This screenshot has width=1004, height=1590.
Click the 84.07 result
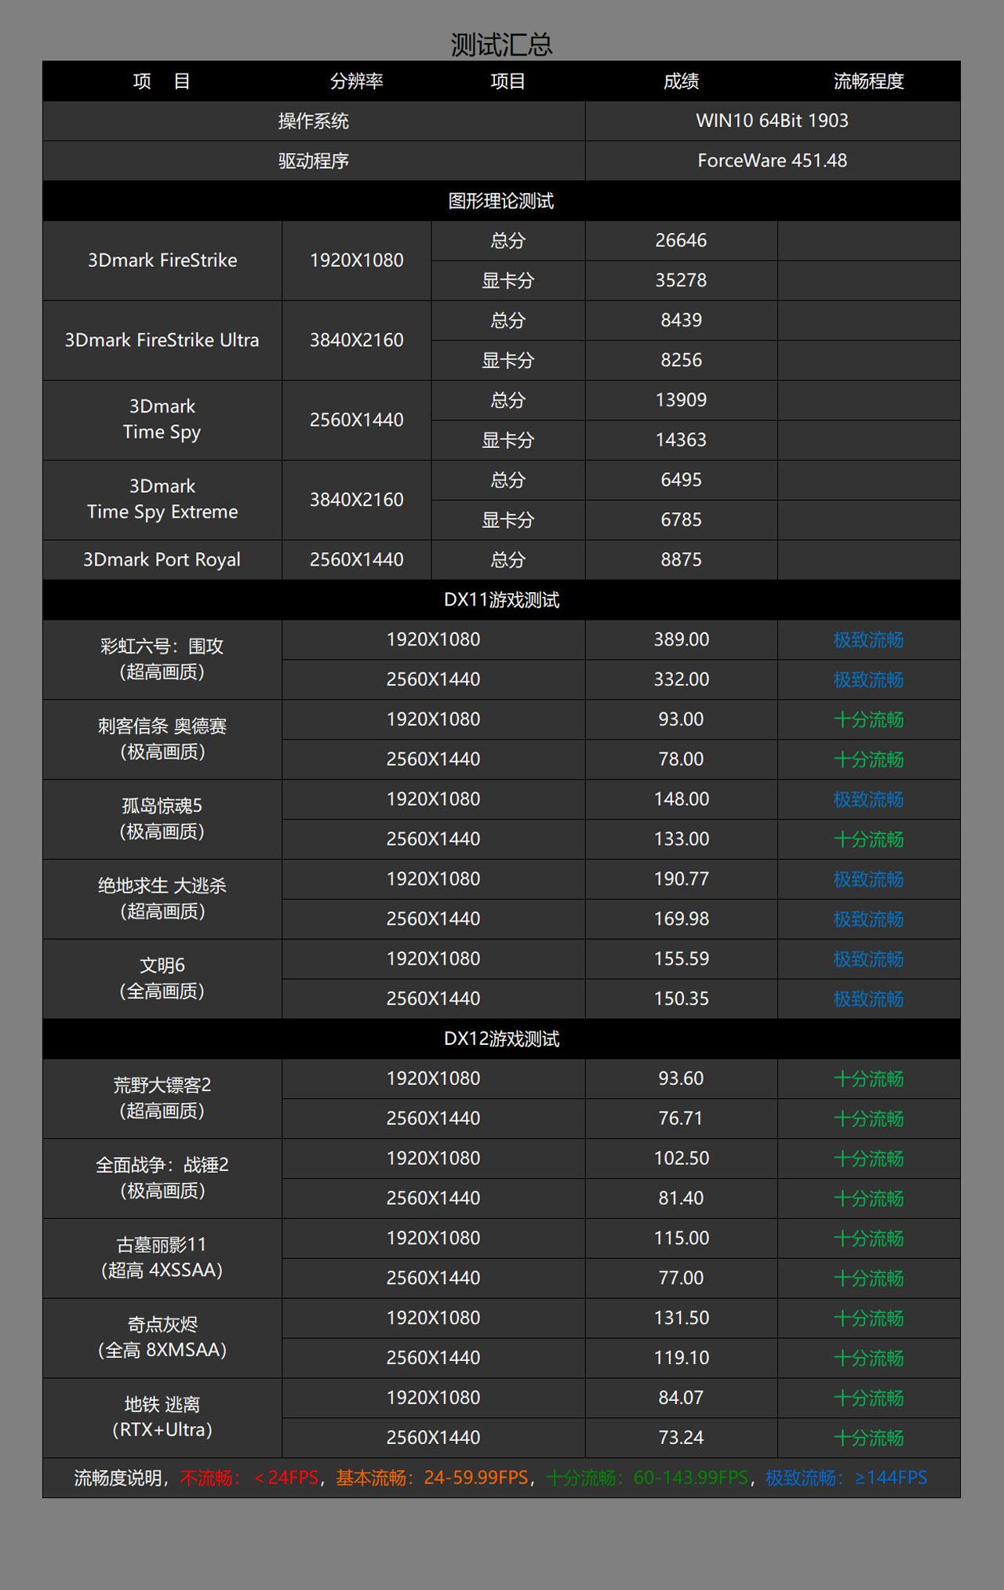click(681, 1399)
